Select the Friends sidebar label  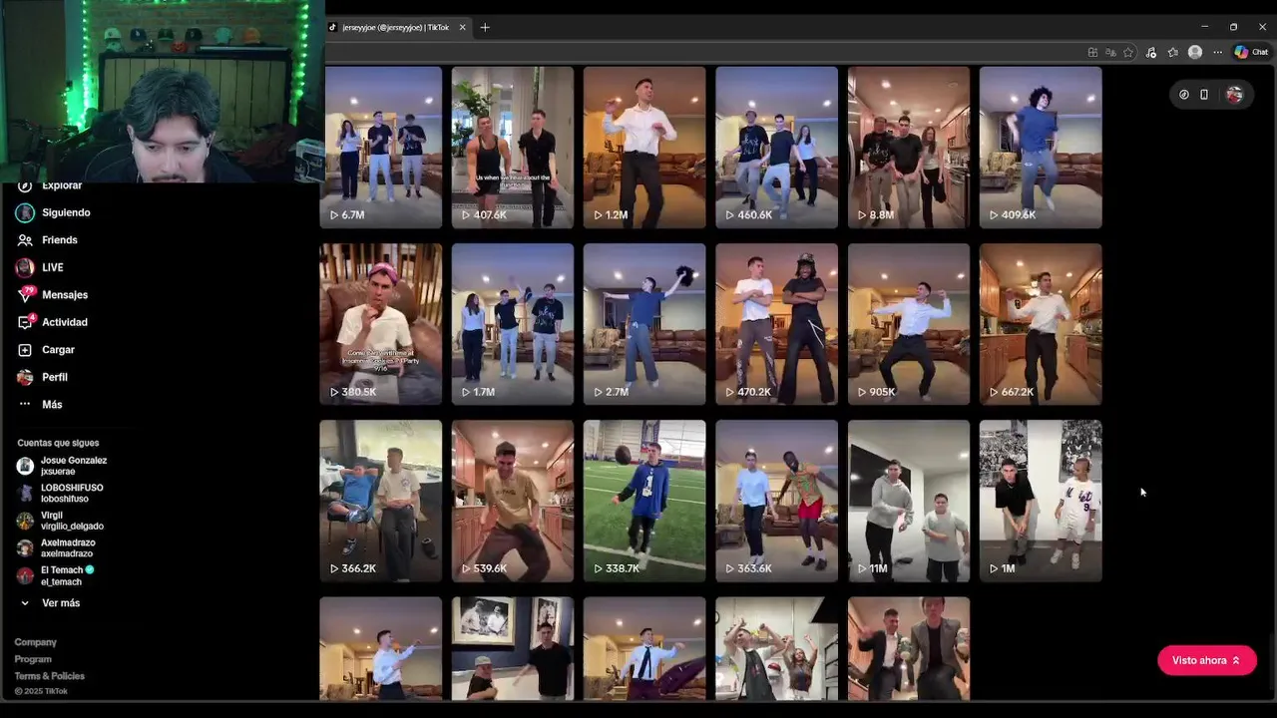click(60, 240)
